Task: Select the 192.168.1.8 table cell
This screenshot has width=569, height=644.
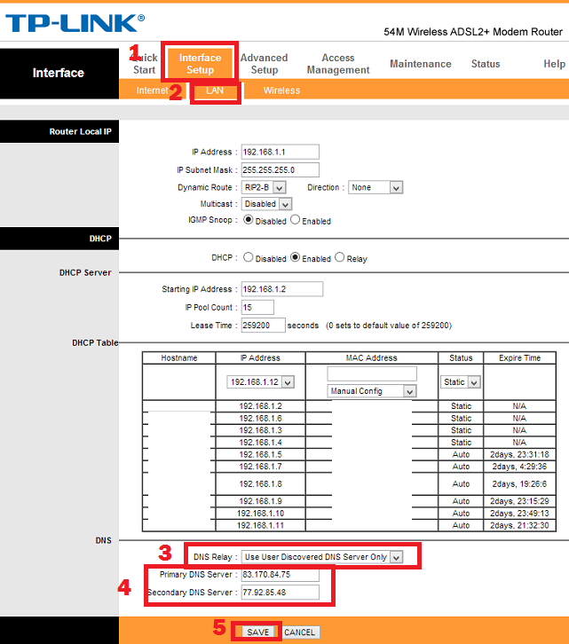Action: [261, 484]
